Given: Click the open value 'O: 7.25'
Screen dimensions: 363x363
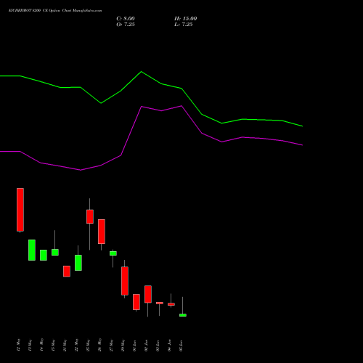Looking at the screenshot, I should click(126, 25).
